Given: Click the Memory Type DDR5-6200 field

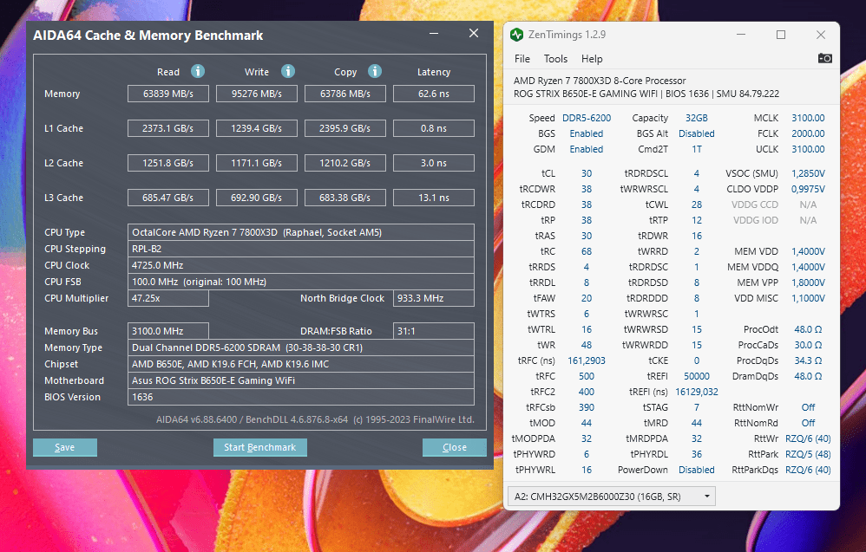Looking at the screenshot, I should pos(301,348).
